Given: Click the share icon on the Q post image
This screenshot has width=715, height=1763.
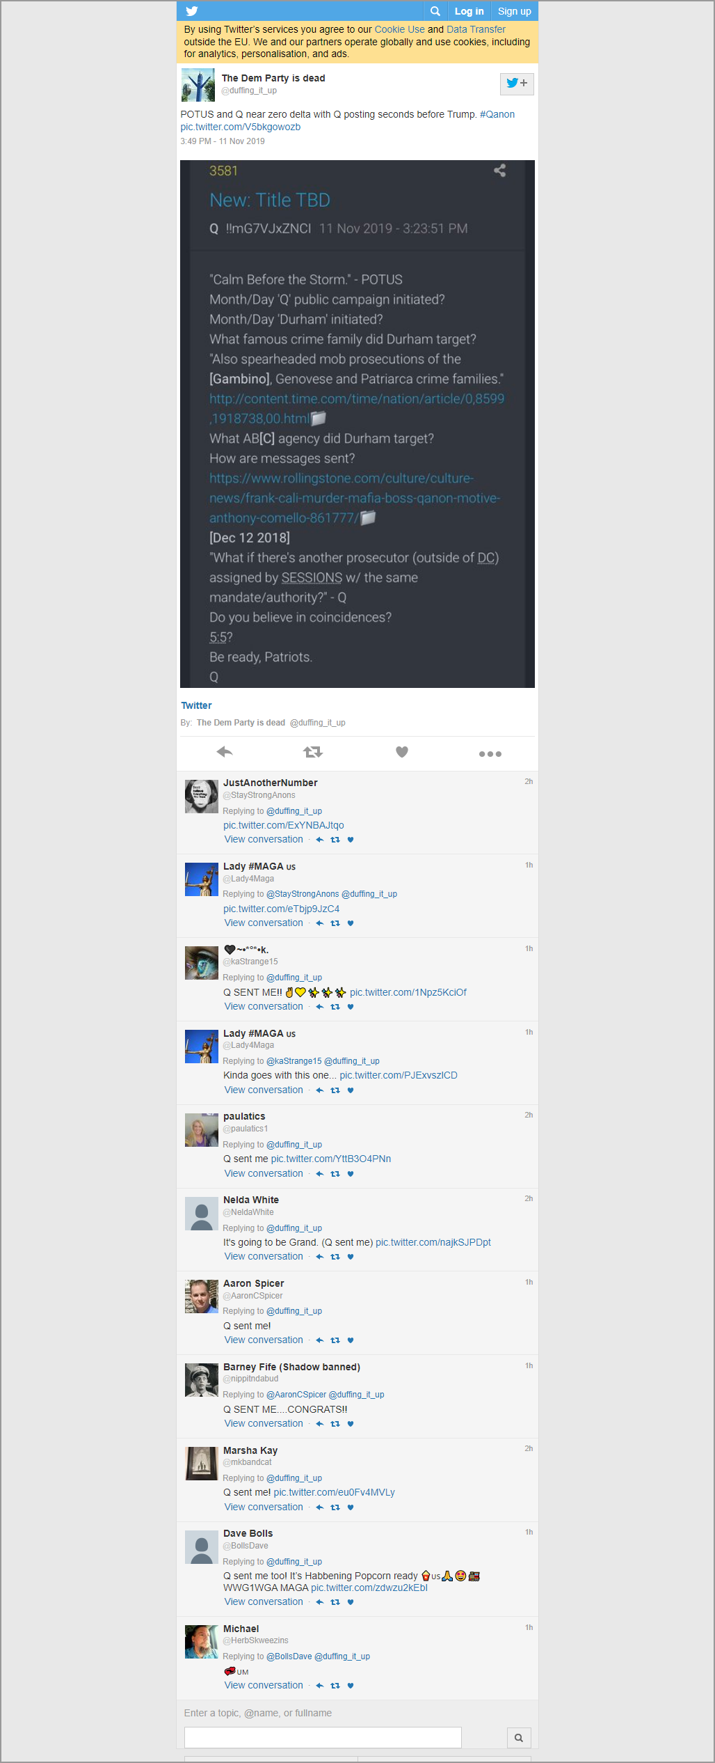Looking at the screenshot, I should click(499, 171).
